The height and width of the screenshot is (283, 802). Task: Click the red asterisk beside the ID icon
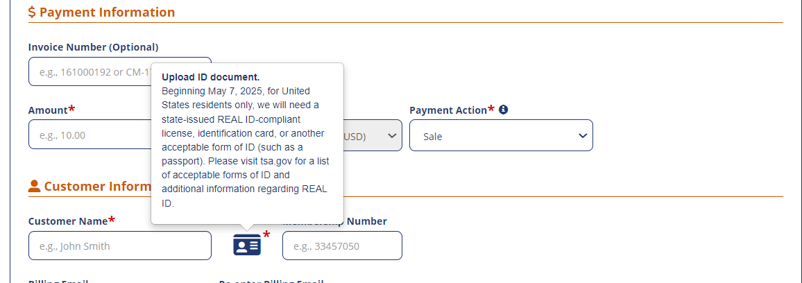pos(266,235)
